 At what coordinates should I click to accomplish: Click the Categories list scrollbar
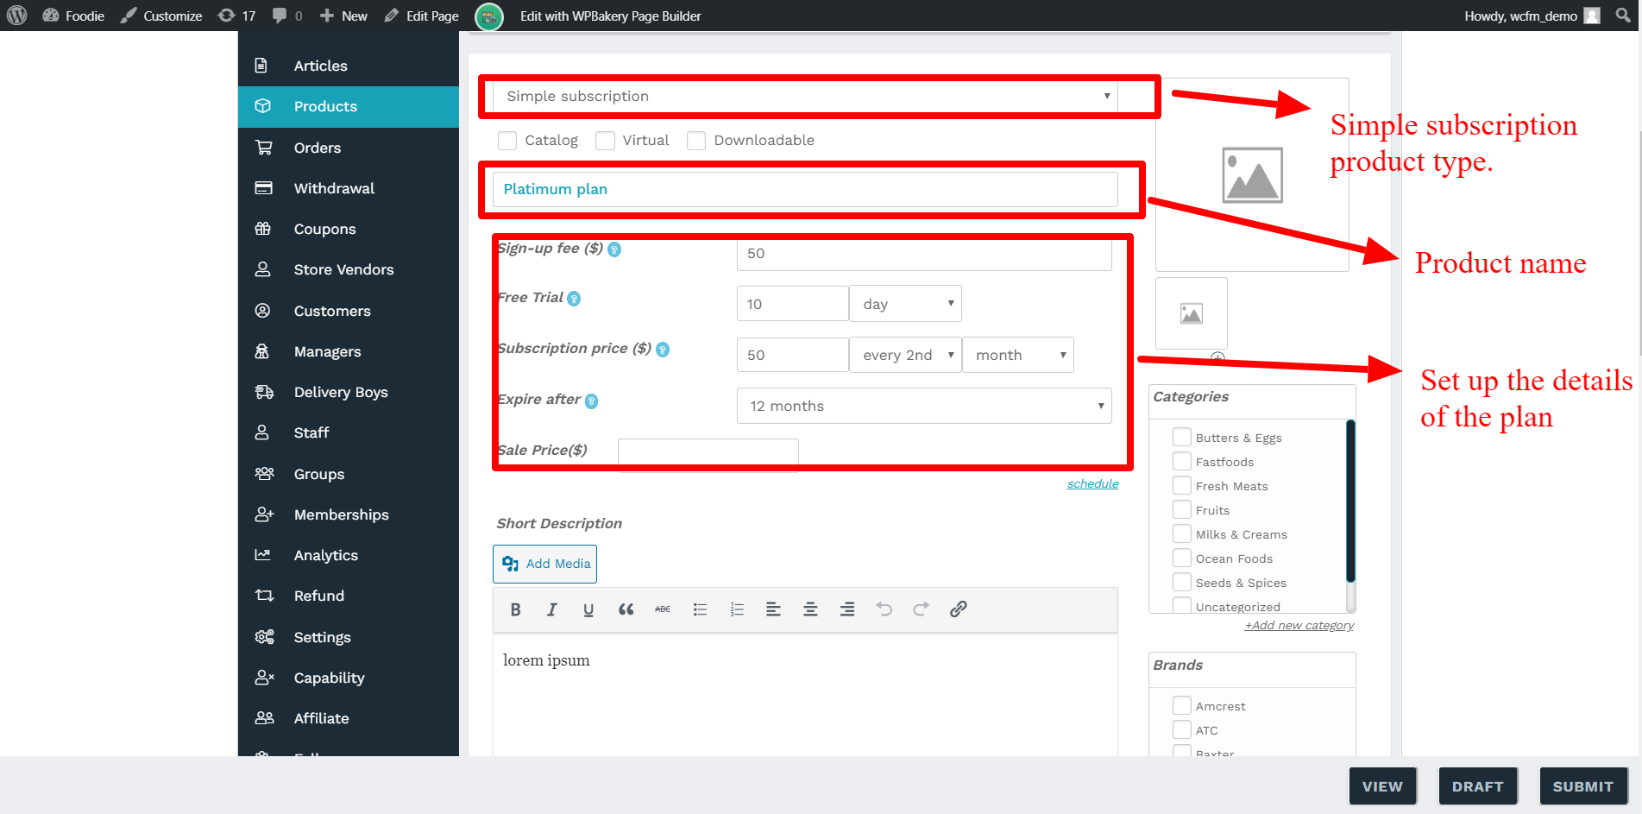pos(1350,501)
